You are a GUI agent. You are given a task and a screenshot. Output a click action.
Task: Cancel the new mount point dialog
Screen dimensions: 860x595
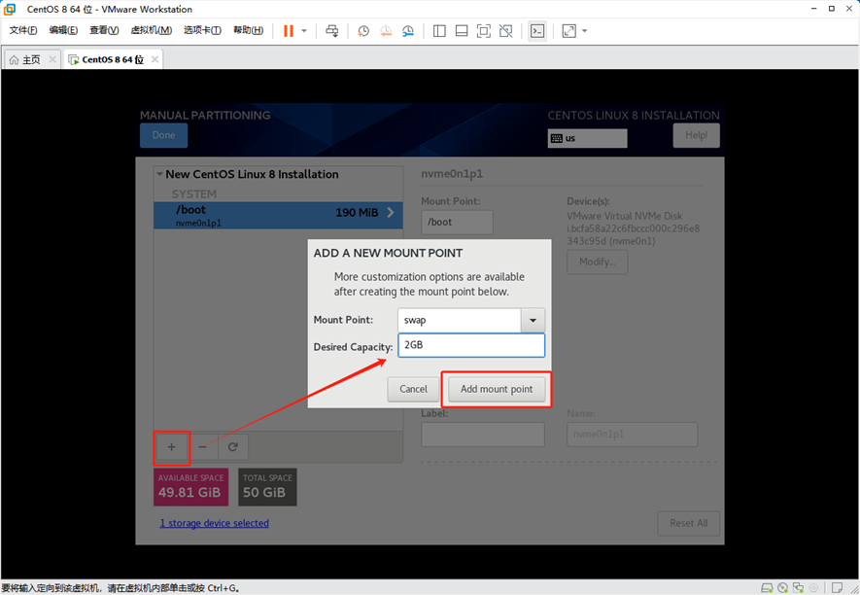[x=413, y=389]
